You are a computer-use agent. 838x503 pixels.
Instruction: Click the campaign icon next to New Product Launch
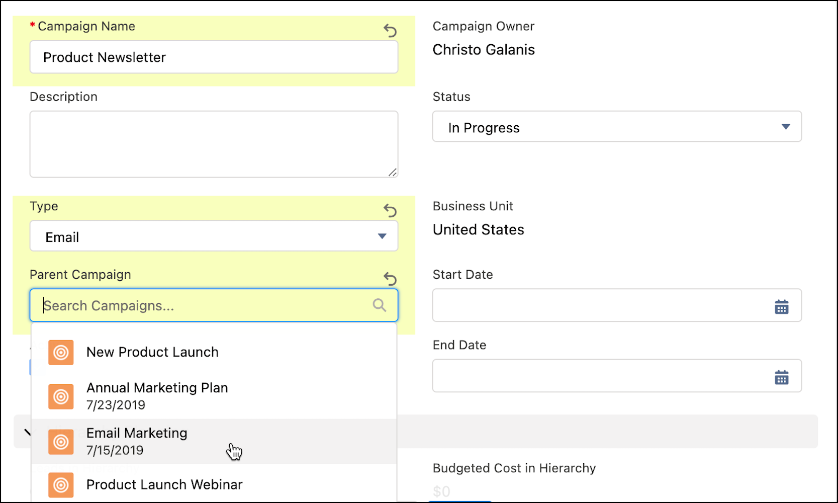(x=61, y=353)
